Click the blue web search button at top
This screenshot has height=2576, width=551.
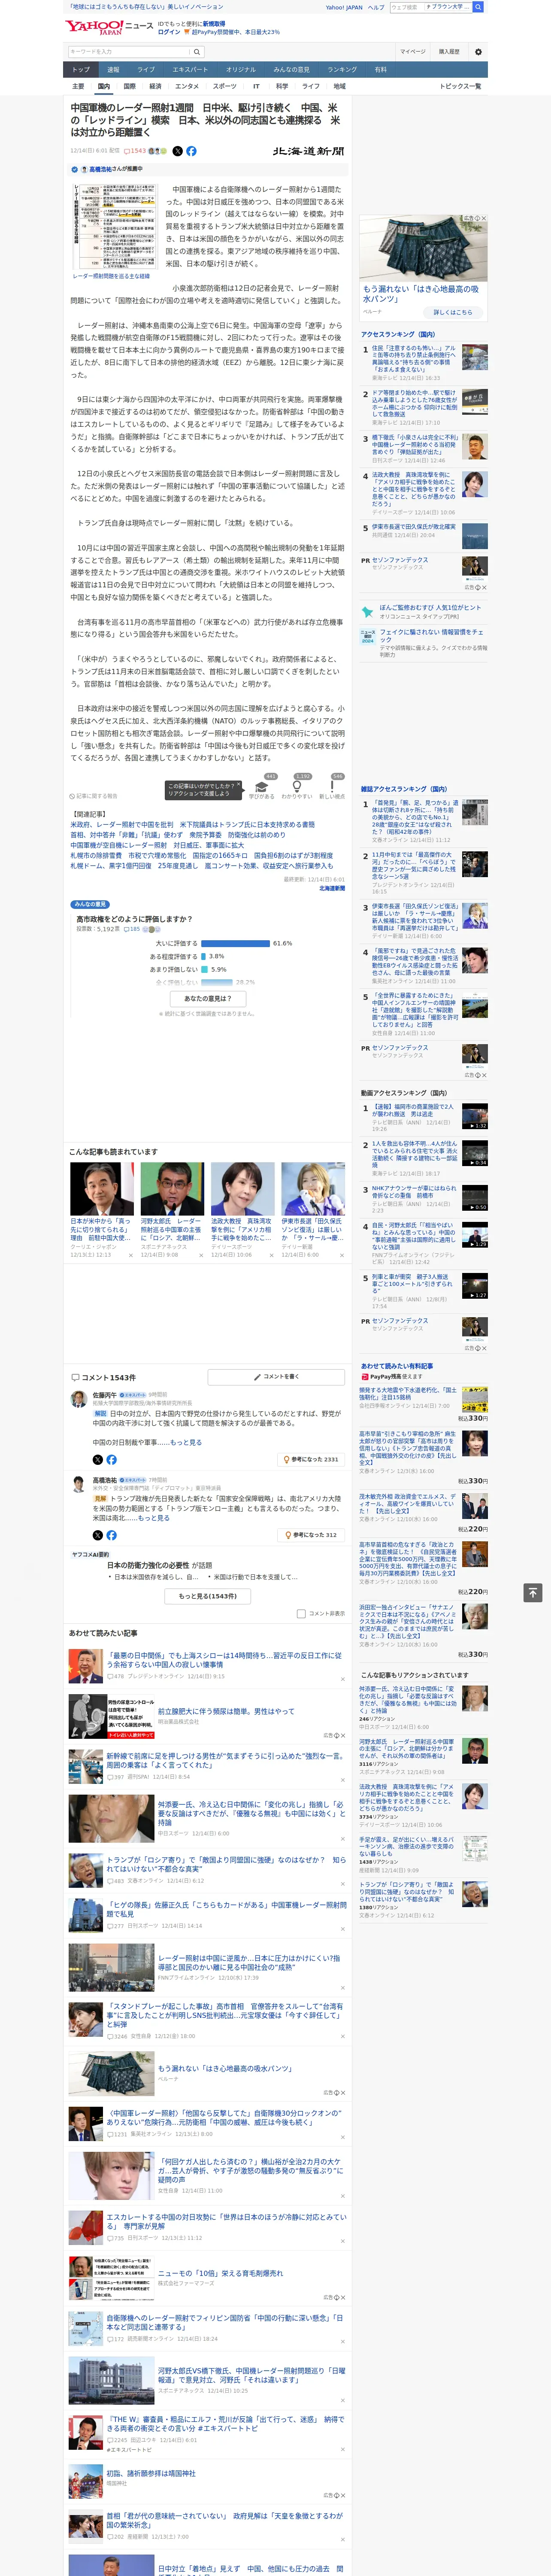coord(478,7)
